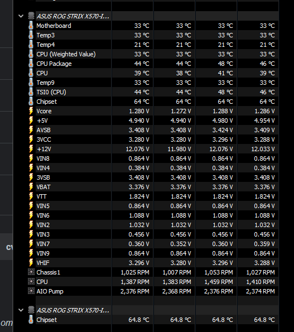
Task: Click the lightning bolt icon beside AVSB
Action: pos(31,130)
